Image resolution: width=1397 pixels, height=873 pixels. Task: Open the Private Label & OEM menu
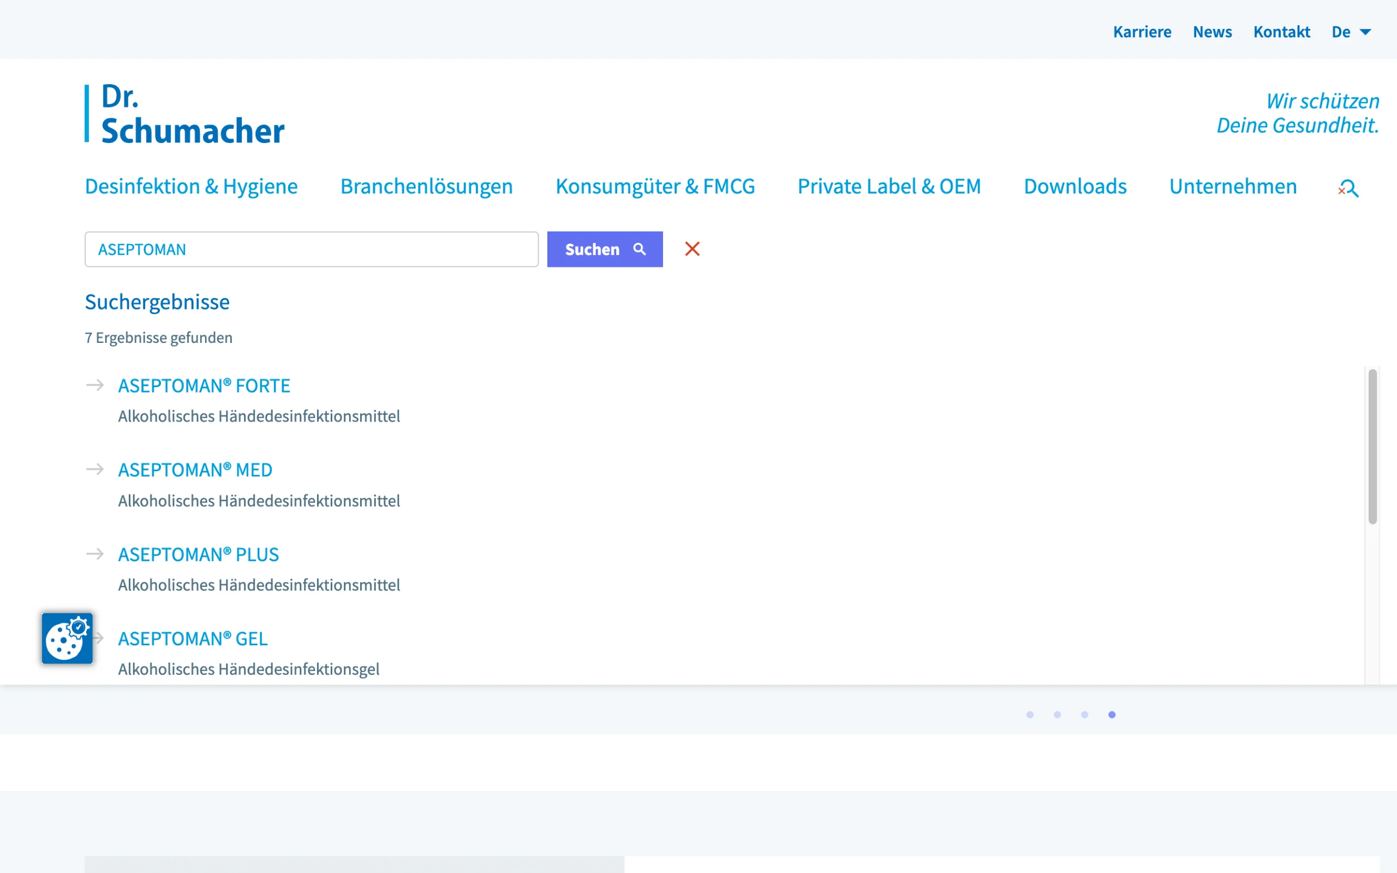click(889, 187)
